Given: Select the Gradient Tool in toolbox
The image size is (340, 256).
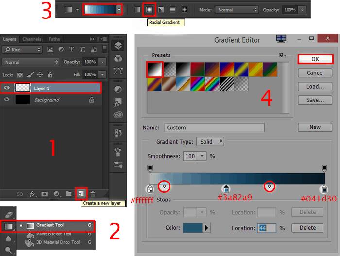Looking at the screenshot, I should pos(50,225).
